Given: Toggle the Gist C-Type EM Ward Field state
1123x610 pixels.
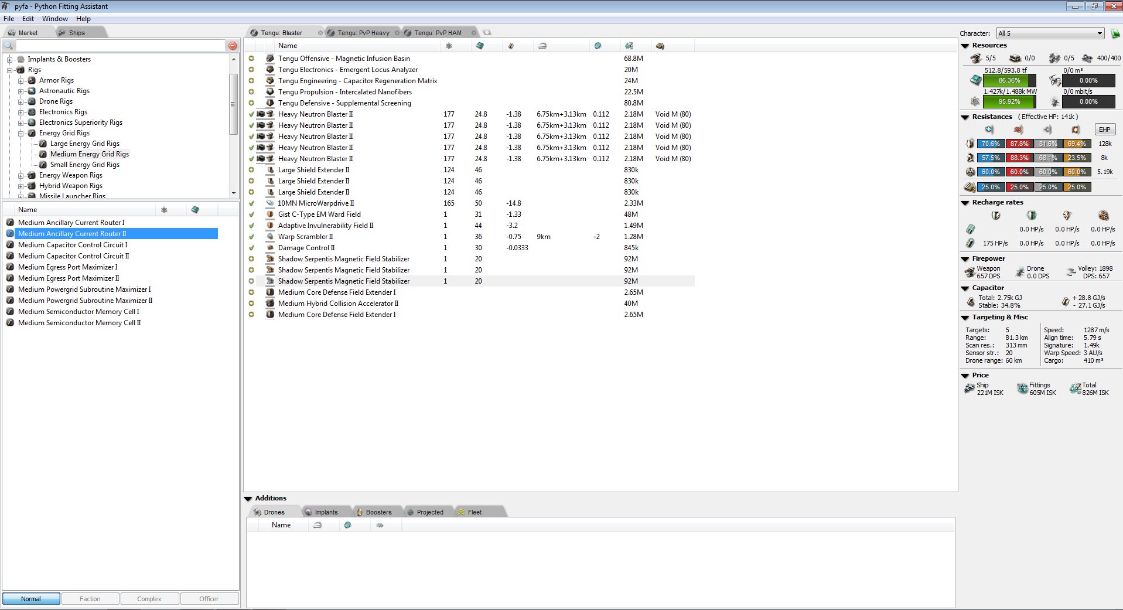Looking at the screenshot, I should [251, 214].
